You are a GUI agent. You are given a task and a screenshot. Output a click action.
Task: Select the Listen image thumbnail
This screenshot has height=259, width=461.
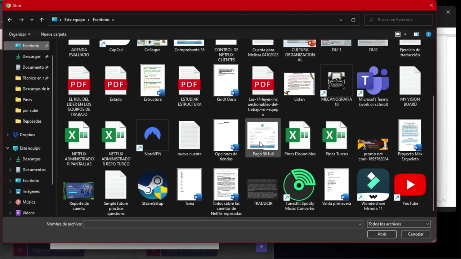[x=299, y=84]
